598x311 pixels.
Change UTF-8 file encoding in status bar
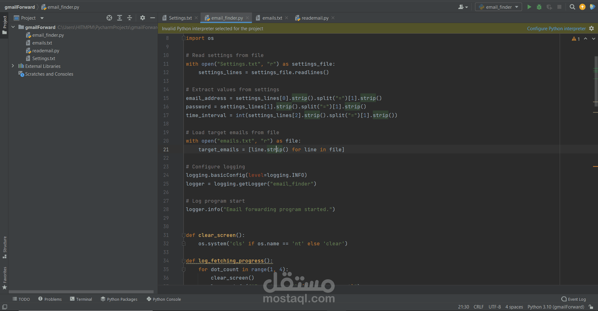point(495,307)
